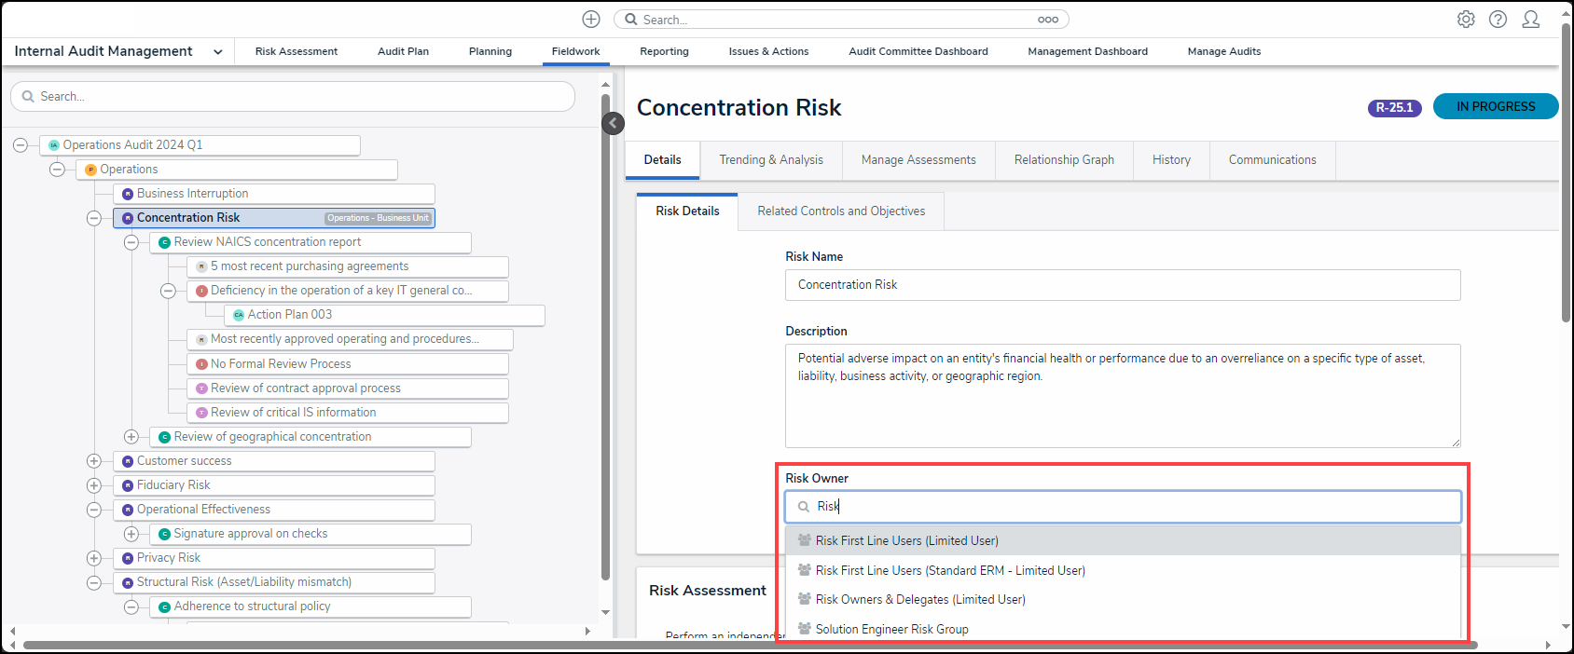Select Risk Owners & Delegates (Limited User)
1574x654 pixels.
tap(919, 600)
